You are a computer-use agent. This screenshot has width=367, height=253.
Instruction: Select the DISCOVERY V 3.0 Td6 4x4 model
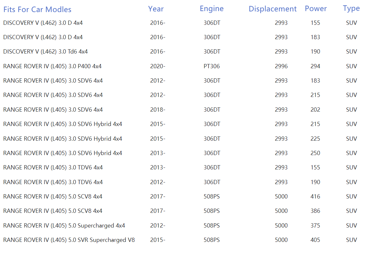(45, 52)
